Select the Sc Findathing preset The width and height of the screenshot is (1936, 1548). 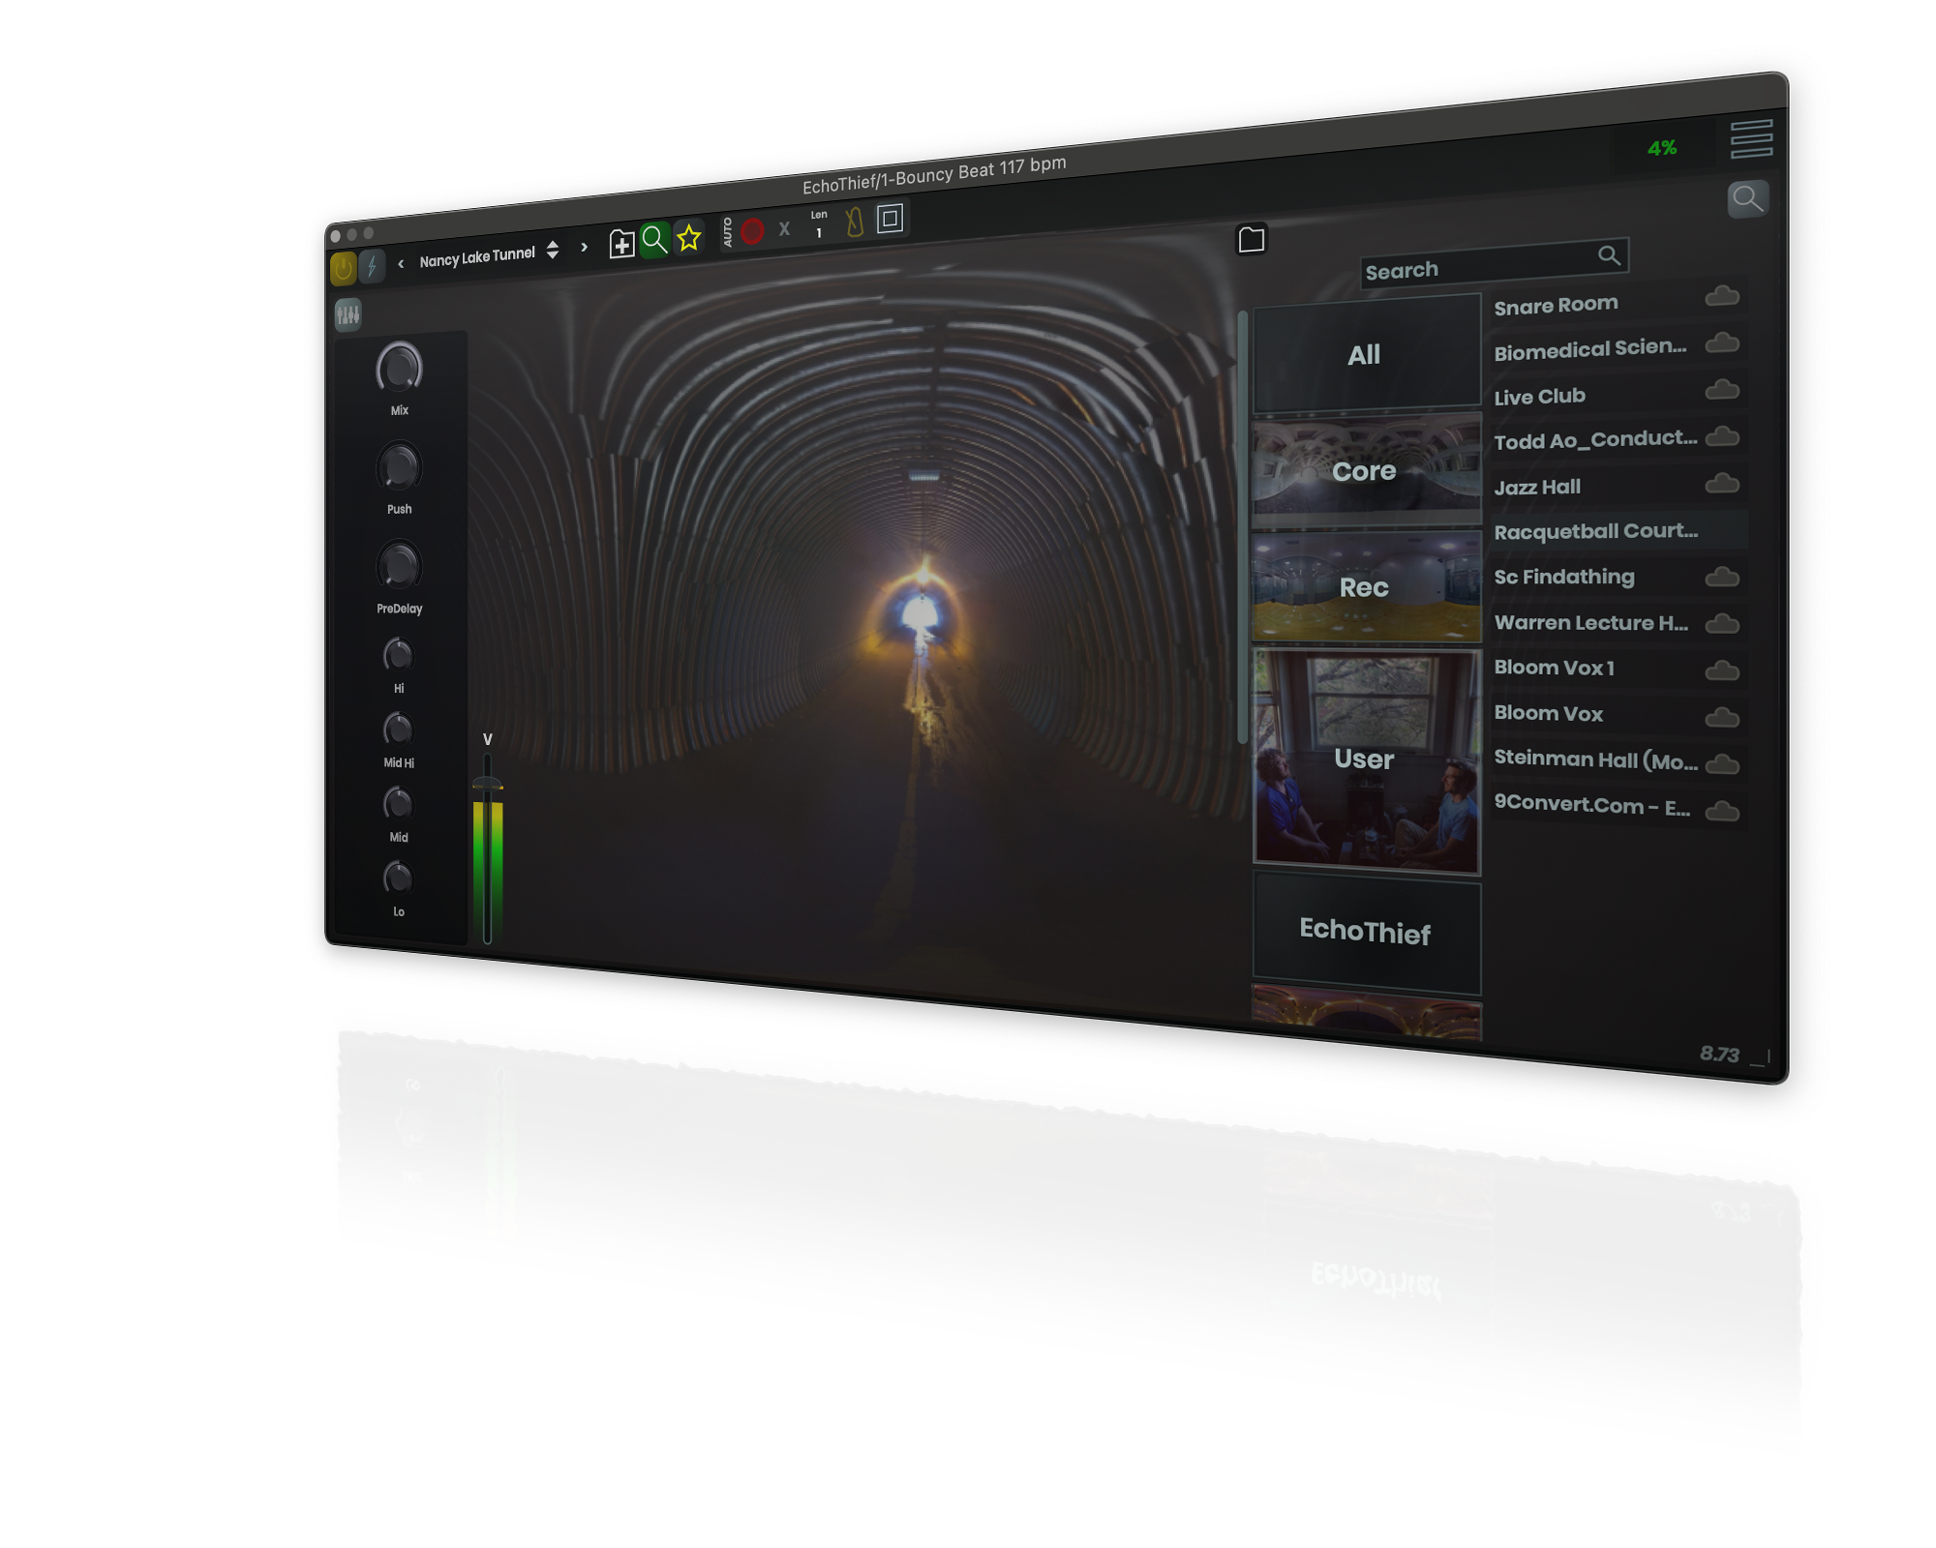point(1618,578)
